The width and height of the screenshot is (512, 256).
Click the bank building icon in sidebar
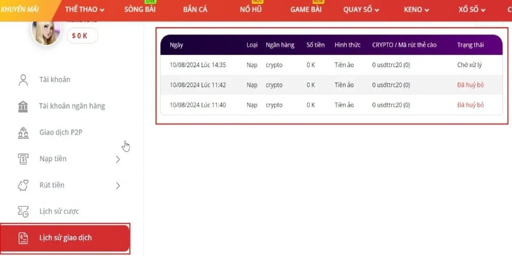coord(24,106)
